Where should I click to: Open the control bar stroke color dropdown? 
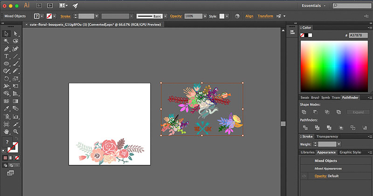click(x=55, y=16)
